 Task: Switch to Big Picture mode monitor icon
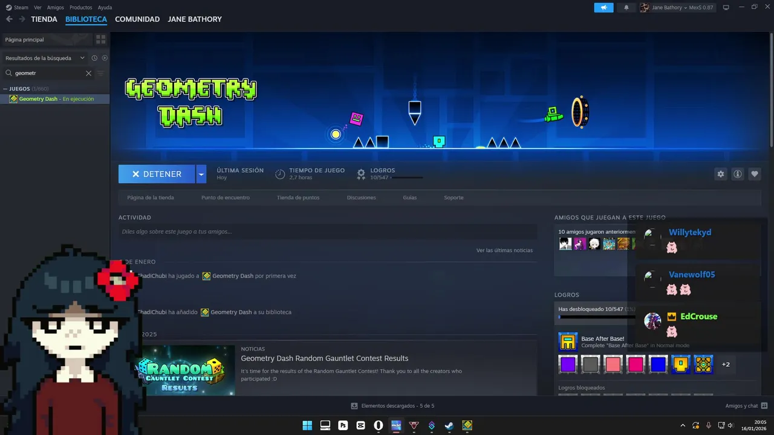point(726,7)
